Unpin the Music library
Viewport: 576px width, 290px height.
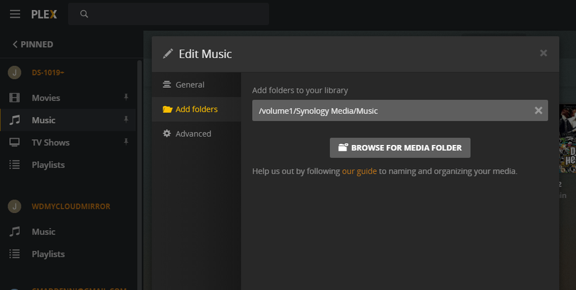126,120
